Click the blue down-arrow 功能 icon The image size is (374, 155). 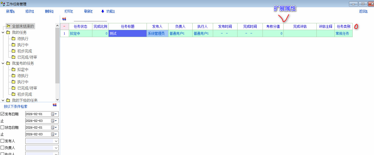(103, 12)
